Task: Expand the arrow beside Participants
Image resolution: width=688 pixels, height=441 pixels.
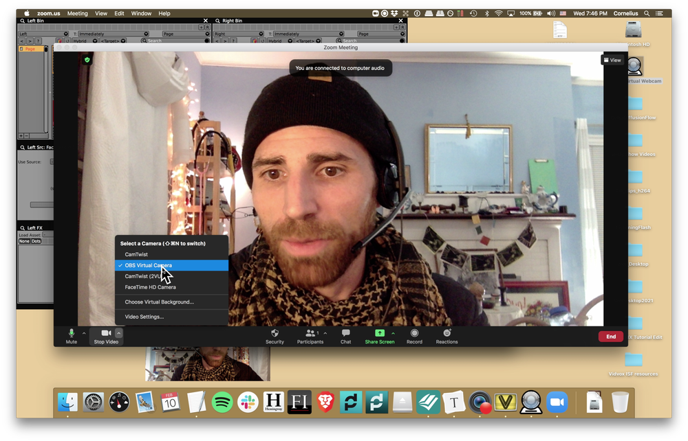Action: 325,333
